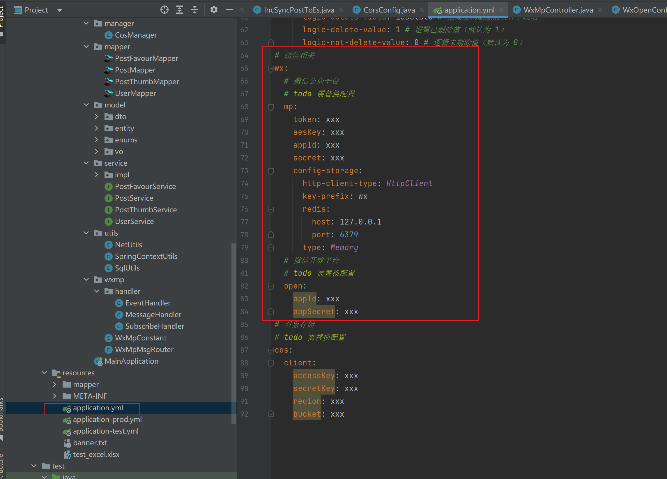
Task: Fold the cos block at line 87
Action: (x=271, y=350)
